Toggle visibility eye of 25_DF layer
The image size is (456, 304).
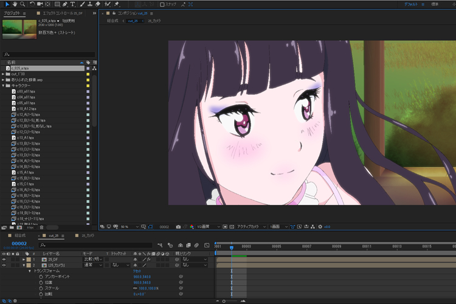[4, 259]
